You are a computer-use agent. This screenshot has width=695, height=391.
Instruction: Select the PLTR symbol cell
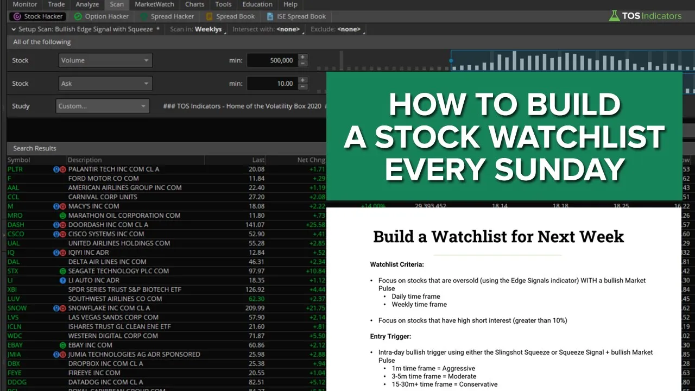click(15, 169)
